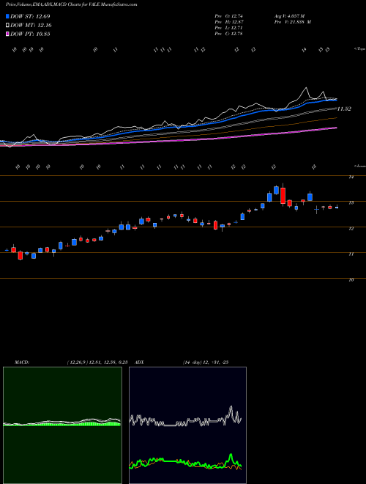Click the large red candlestick after the price peak
This screenshot has width=366, height=484.
pyautogui.click(x=283, y=195)
